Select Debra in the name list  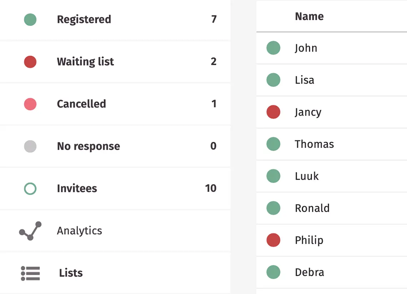[309, 273]
